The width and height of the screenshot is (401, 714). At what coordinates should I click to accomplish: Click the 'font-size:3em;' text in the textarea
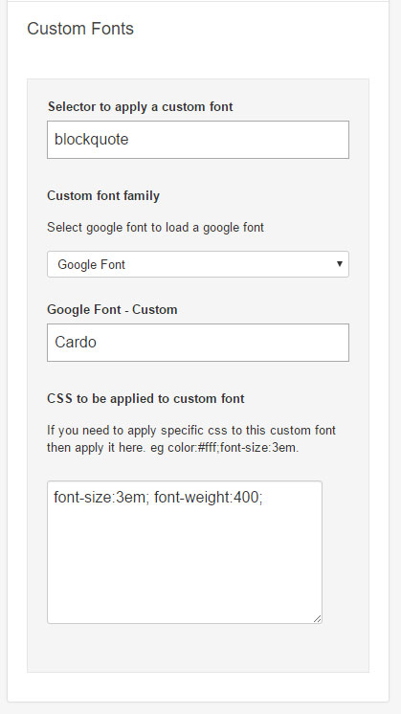(x=101, y=498)
